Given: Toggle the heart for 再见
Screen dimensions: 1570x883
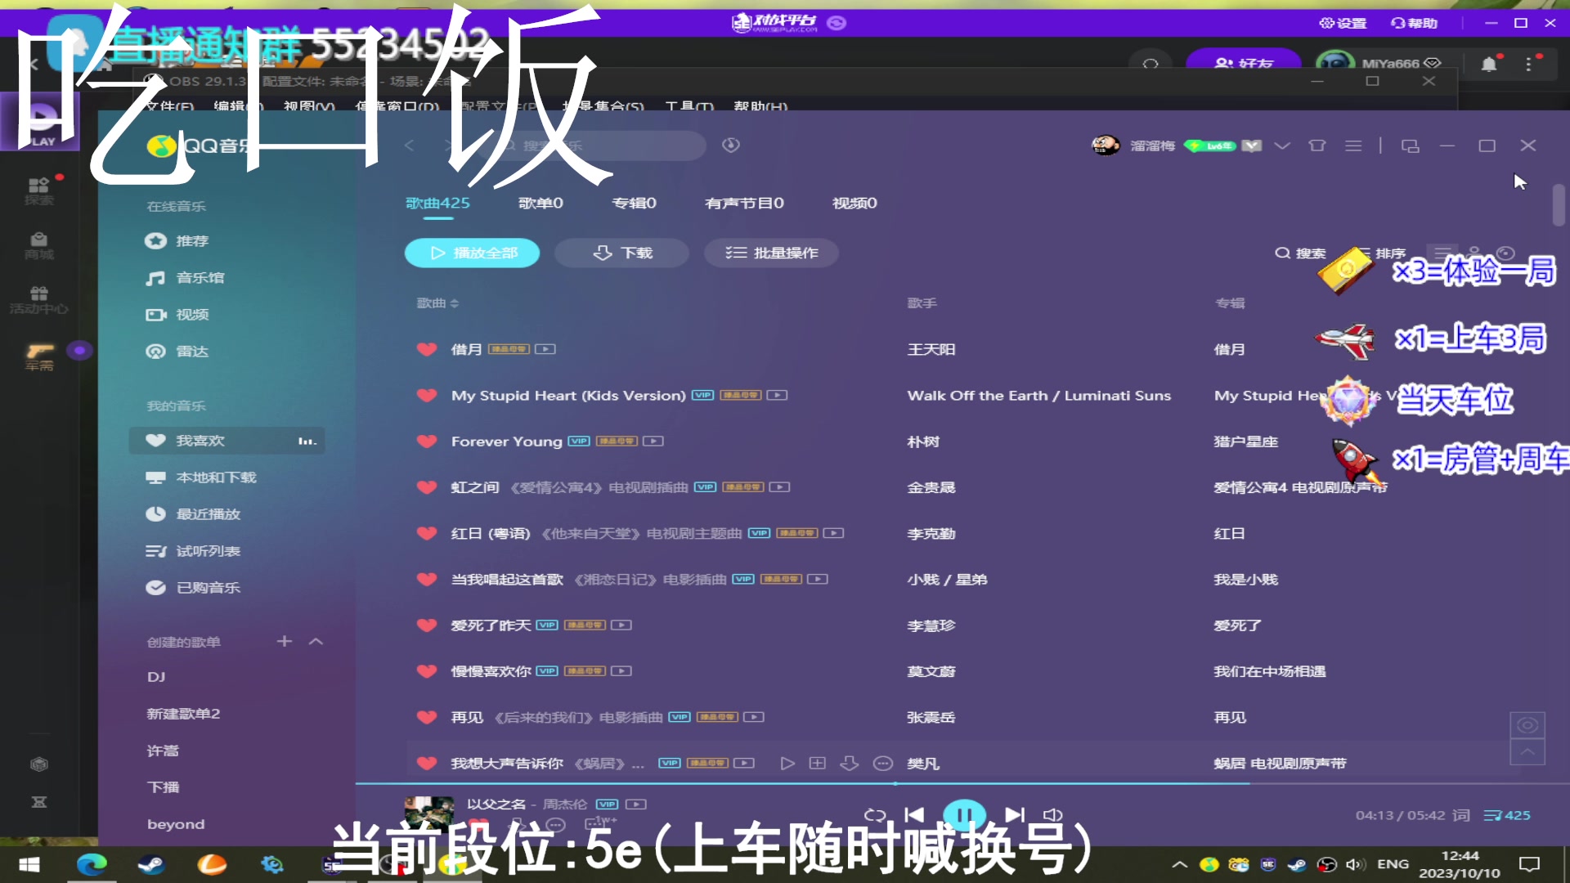Looking at the screenshot, I should click(427, 717).
